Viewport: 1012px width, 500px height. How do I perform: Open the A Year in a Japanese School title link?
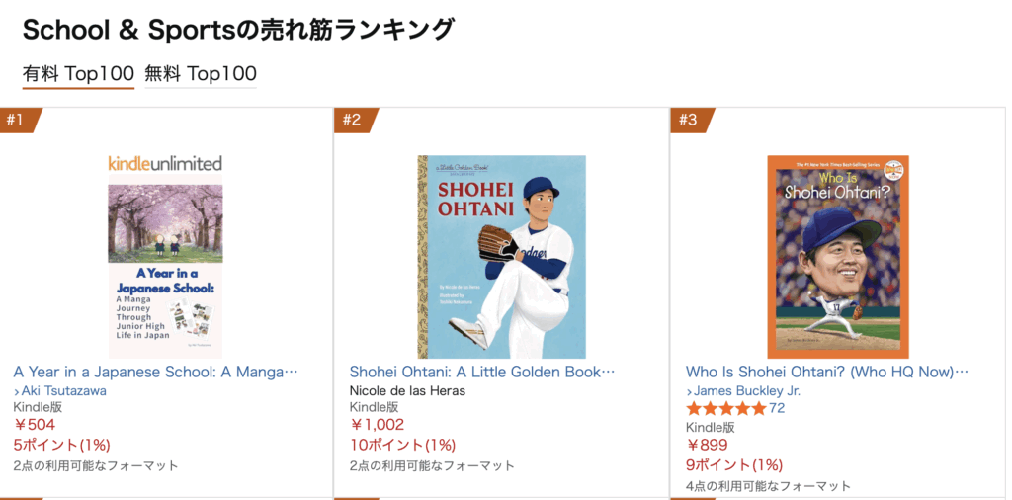[155, 372]
